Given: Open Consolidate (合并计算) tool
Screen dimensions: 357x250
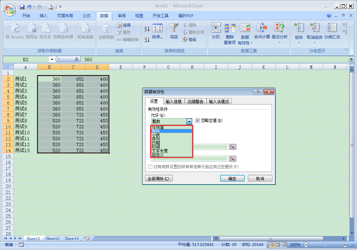Looking at the screenshot, I should point(261,31).
